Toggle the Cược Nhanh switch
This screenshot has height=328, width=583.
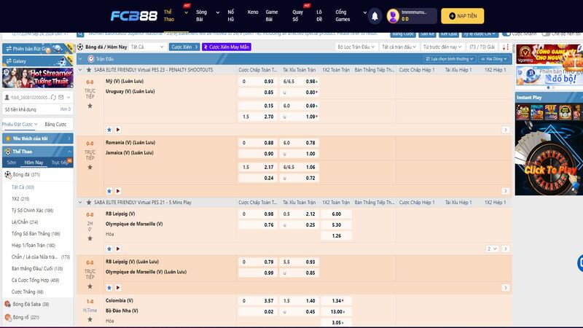[506, 34]
